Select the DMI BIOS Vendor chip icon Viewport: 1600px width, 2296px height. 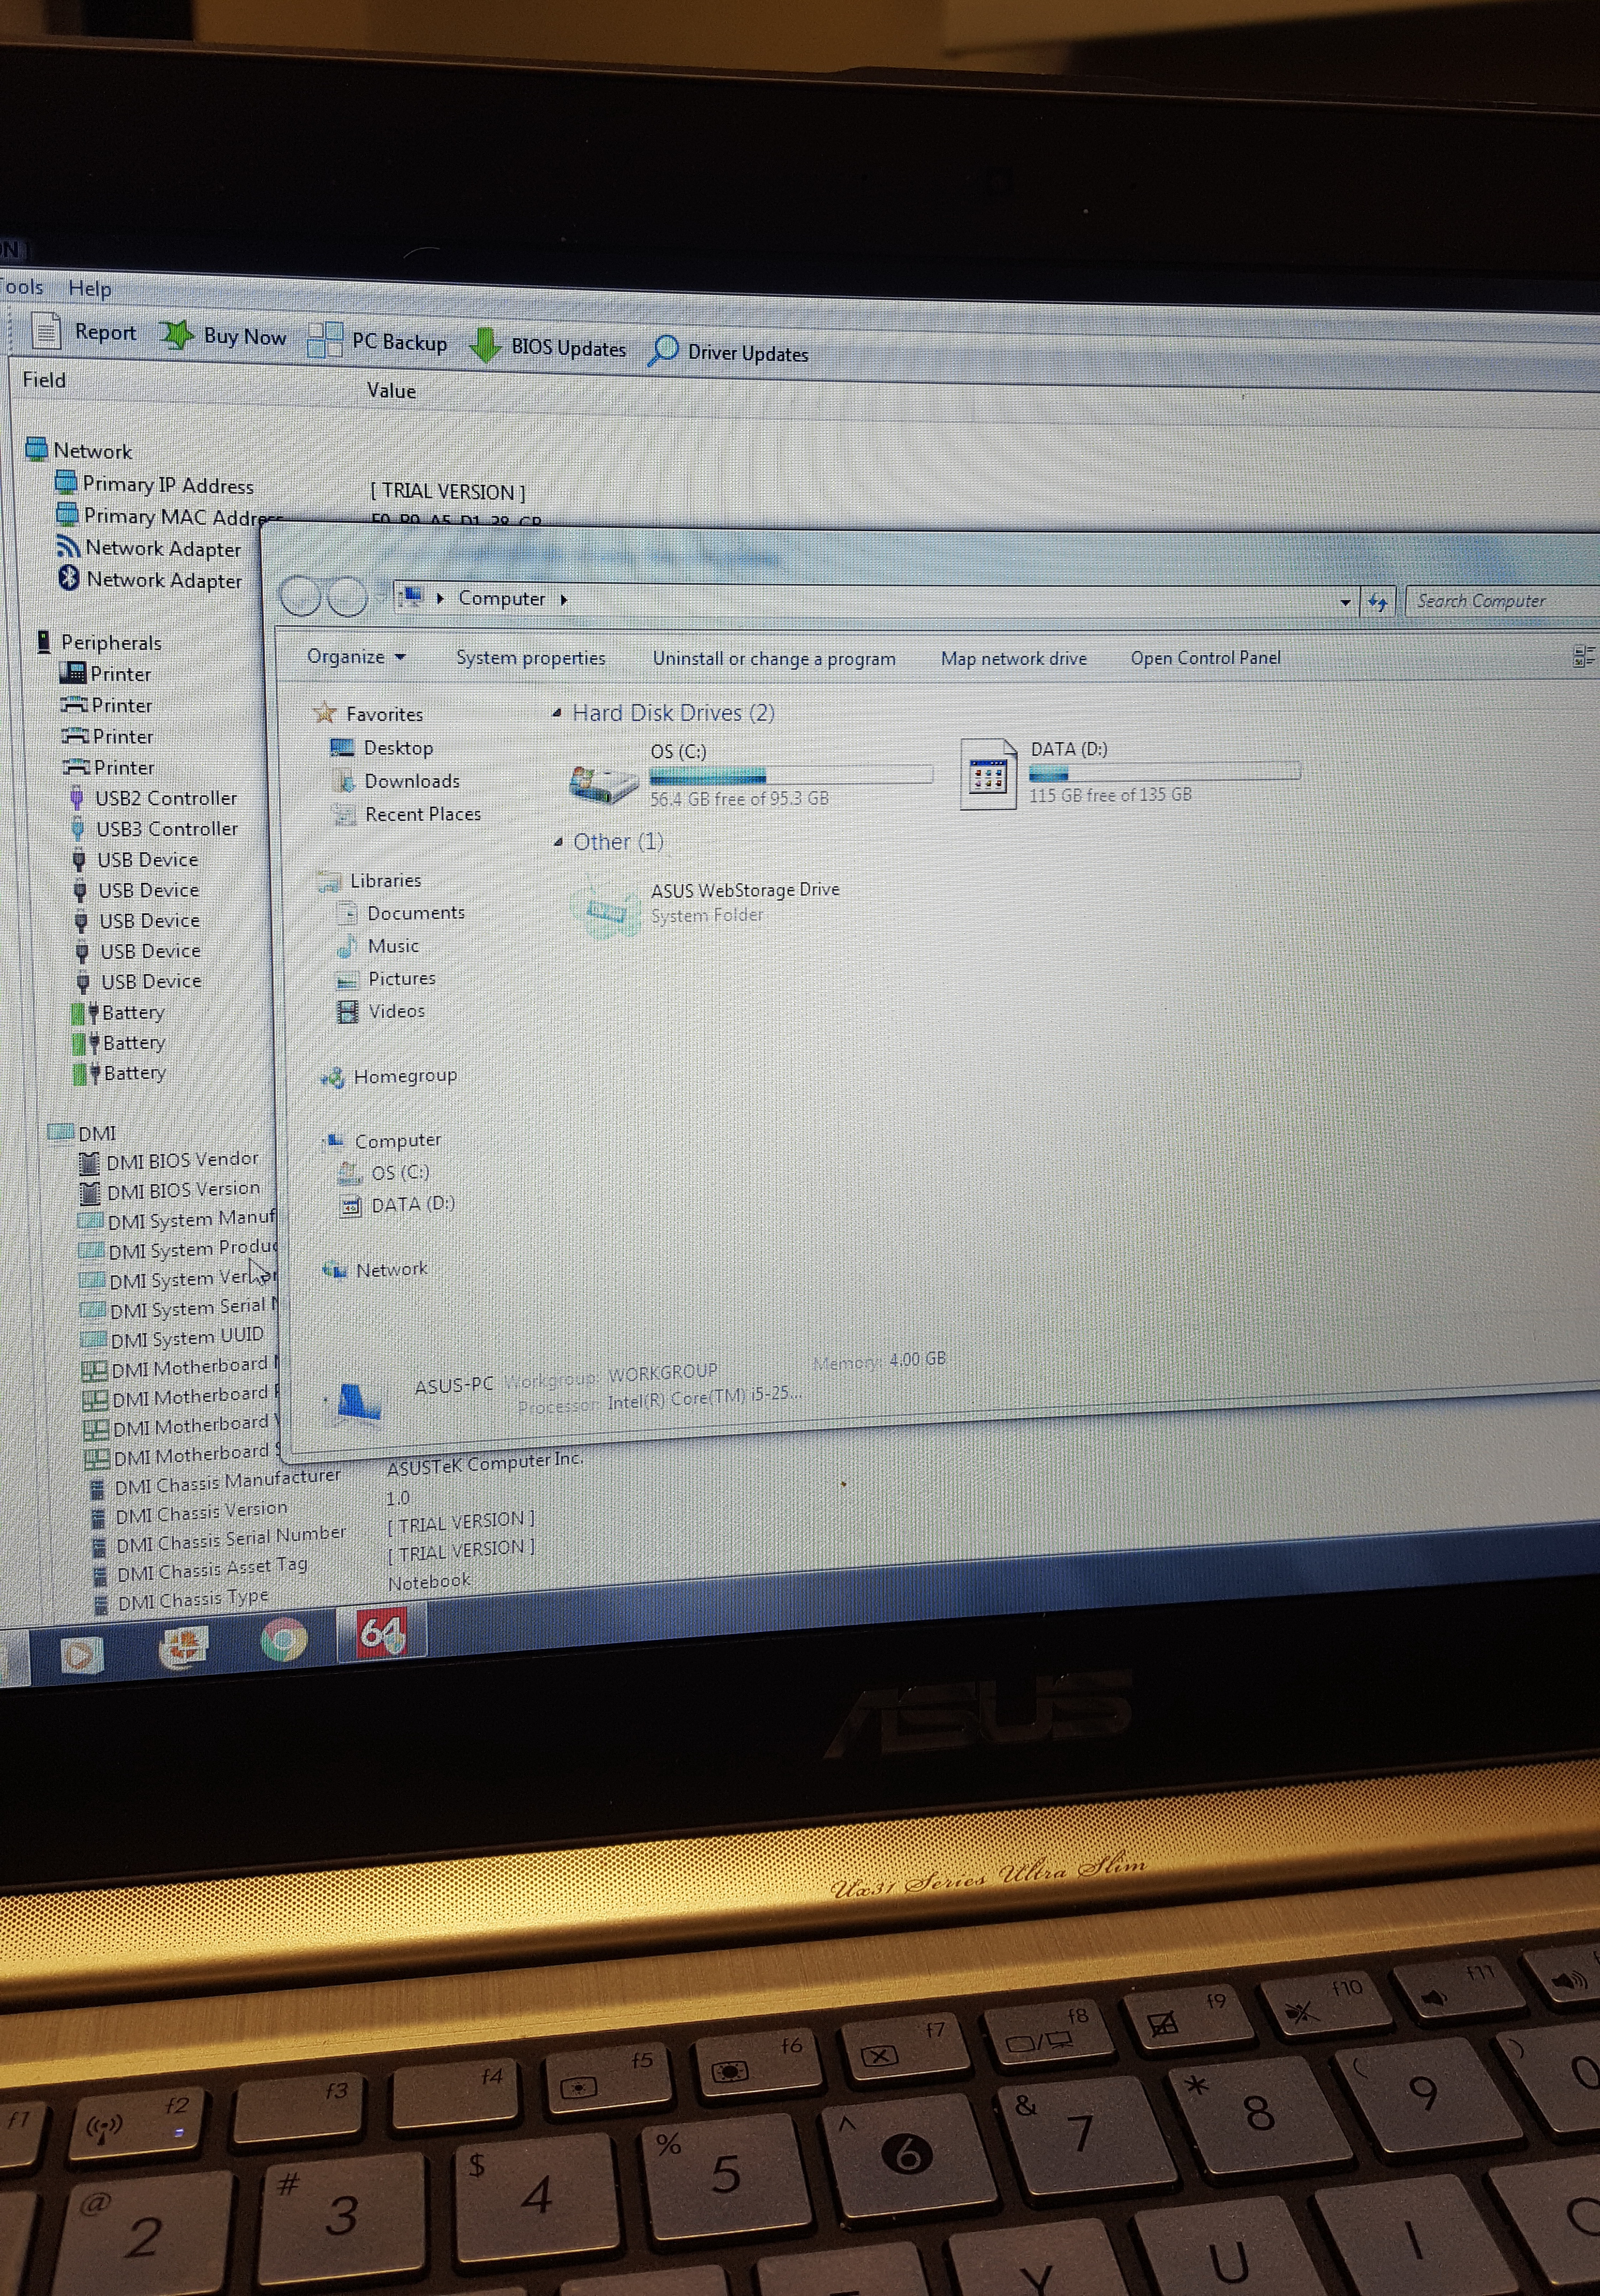pos(90,1162)
